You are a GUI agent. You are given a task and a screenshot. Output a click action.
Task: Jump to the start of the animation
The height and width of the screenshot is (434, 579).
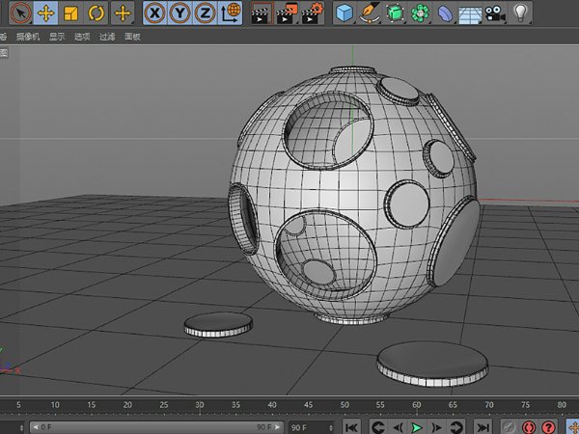pyautogui.click(x=351, y=426)
